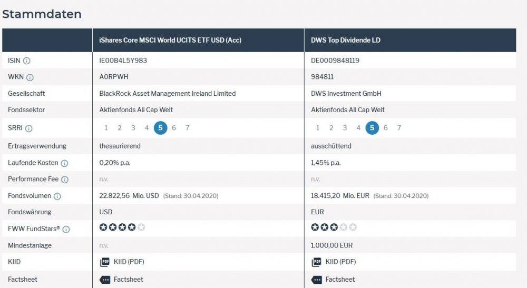Open the iShares KIID (PDF) link
The image size is (527, 288).
tap(129, 262)
